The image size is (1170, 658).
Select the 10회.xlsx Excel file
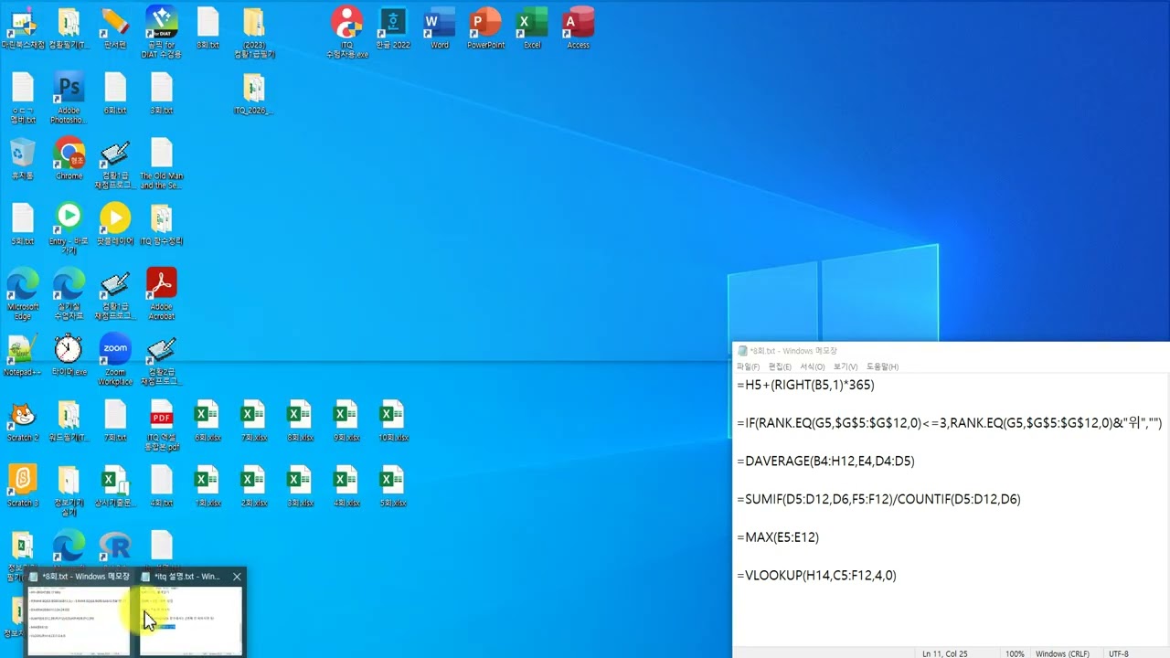click(392, 420)
